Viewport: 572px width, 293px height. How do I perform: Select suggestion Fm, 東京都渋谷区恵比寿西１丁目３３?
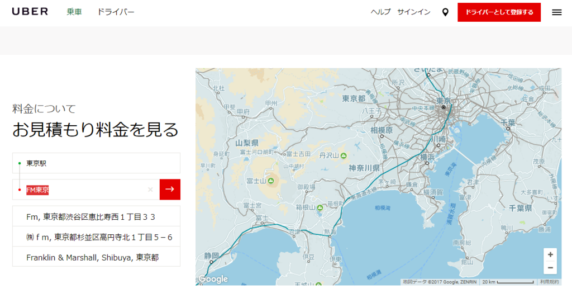click(x=96, y=216)
